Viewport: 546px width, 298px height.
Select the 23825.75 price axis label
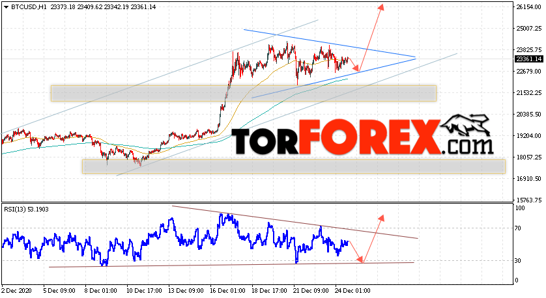tap(528, 49)
